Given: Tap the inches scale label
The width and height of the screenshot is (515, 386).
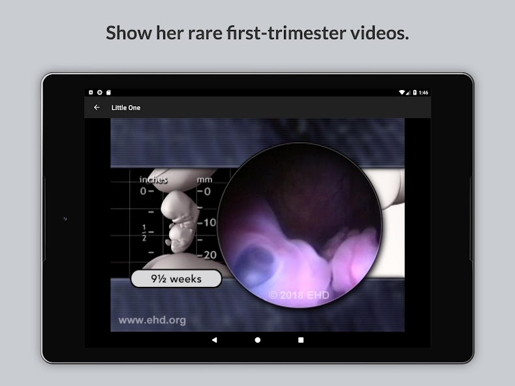Looking at the screenshot, I should [x=153, y=179].
